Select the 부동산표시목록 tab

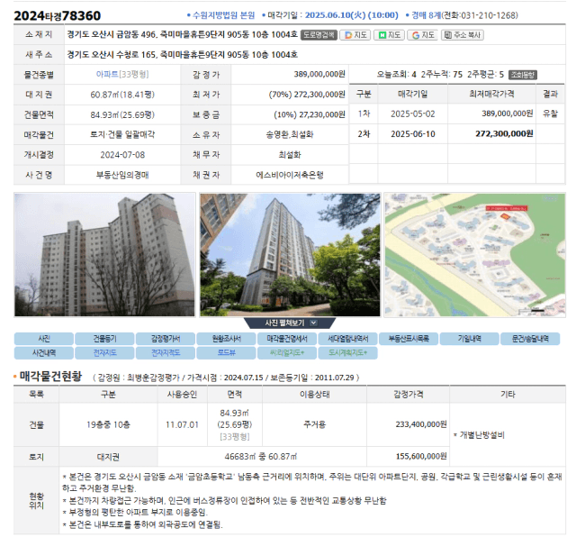pyautogui.click(x=409, y=339)
